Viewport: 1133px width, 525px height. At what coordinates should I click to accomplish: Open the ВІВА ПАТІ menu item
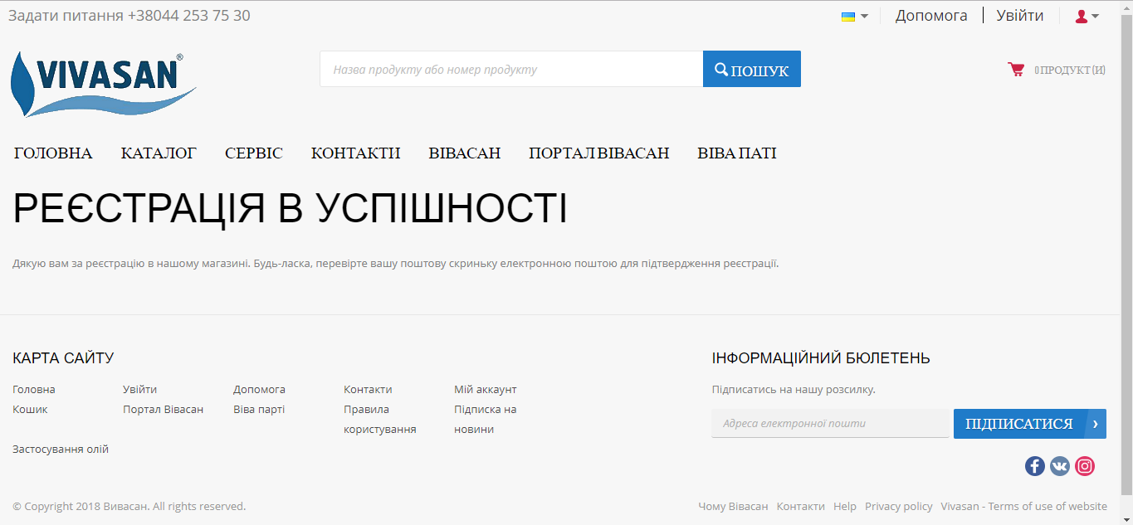tap(737, 153)
